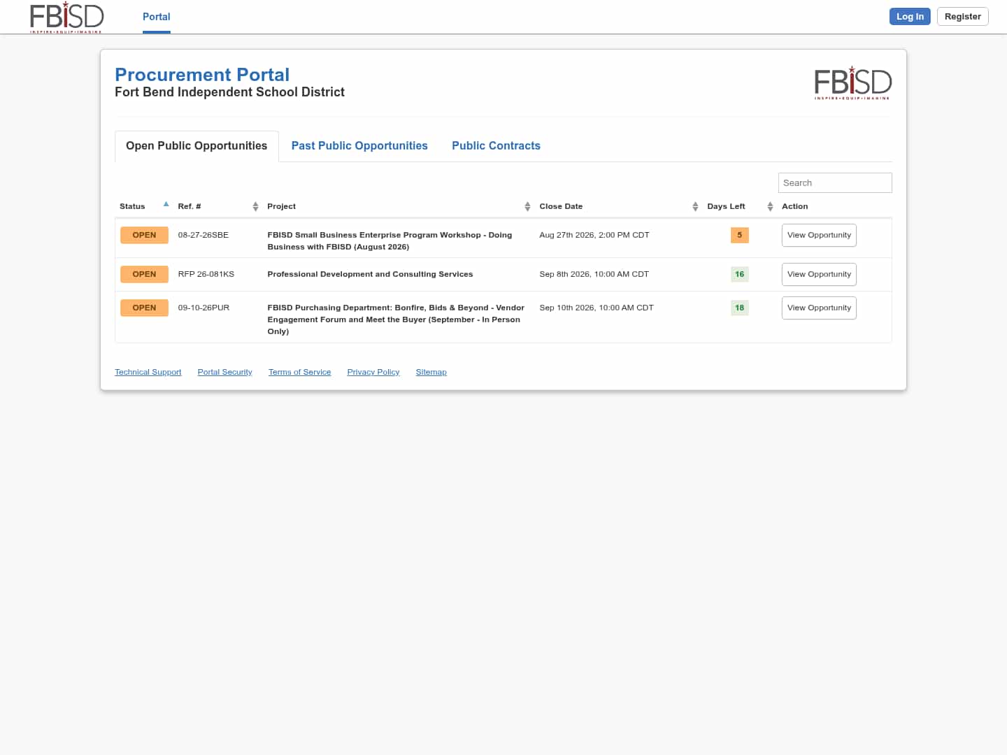
Task: Open the Portal navigation item
Action: [x=157, y=17]
